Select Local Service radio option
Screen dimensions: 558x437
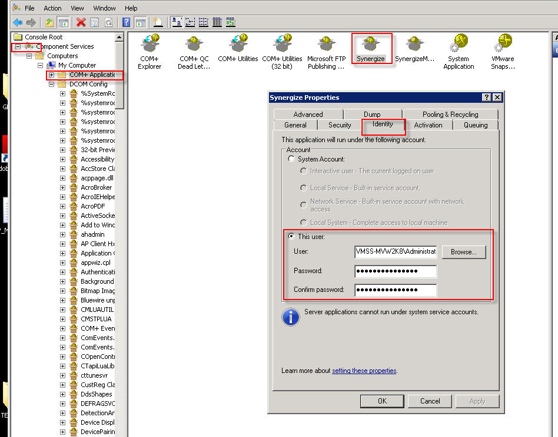[x=304, y=188]
